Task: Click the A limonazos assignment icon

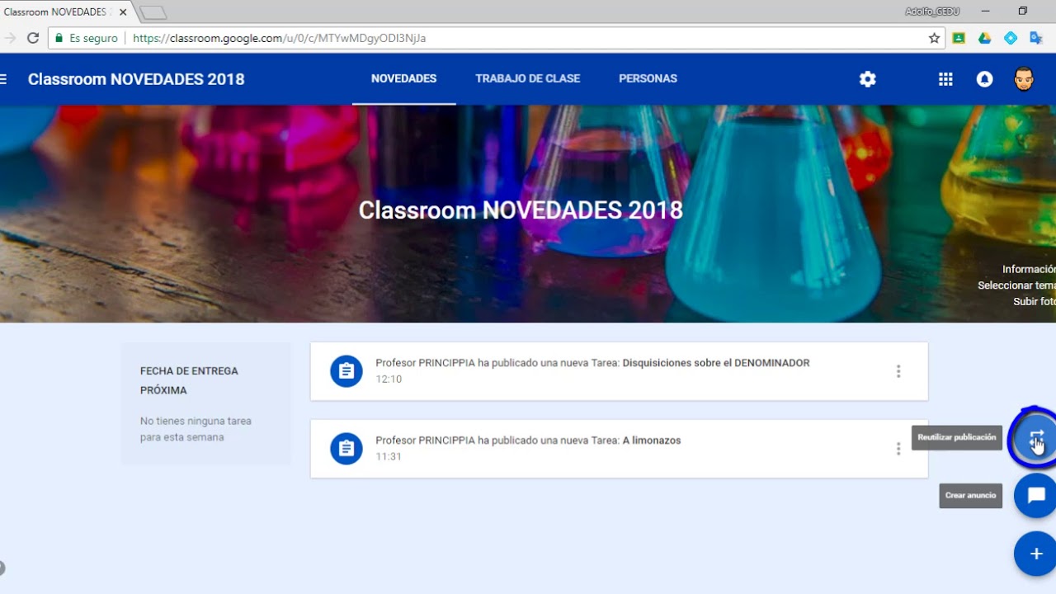Action: pos(346,449)
